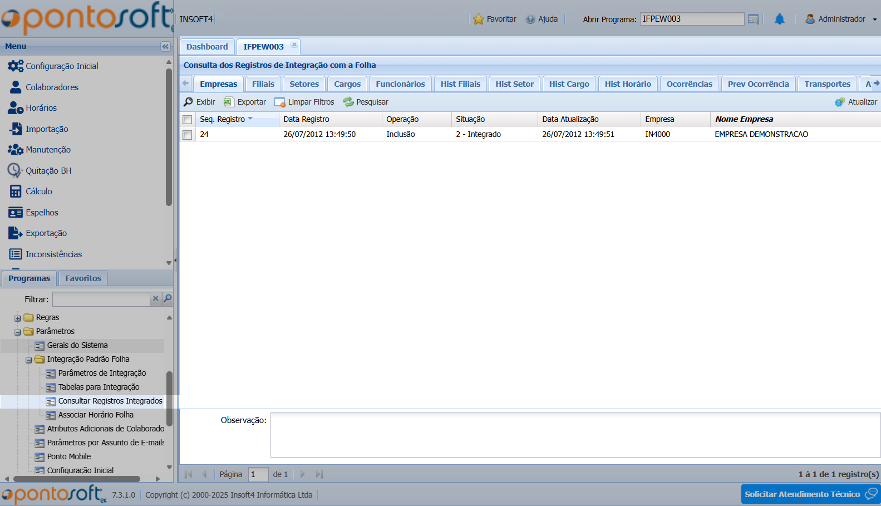This screenshot has height=506, width=881.
Task: Click the Pesquisar button
Action: tap(366, 102)
